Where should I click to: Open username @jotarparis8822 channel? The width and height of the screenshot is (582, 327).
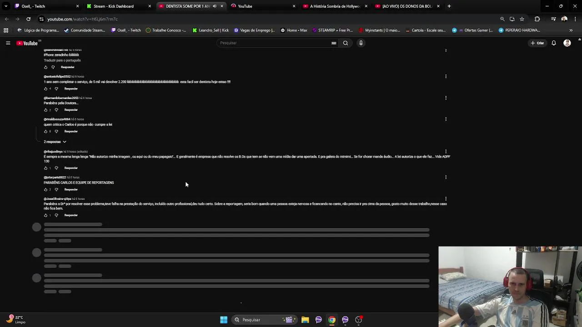click(x=55, y=177)
